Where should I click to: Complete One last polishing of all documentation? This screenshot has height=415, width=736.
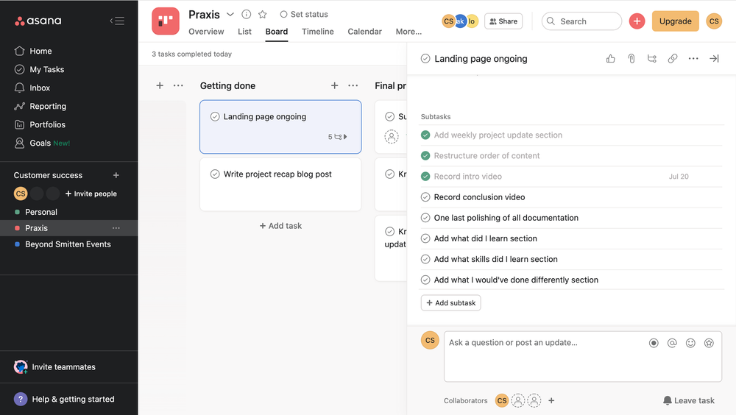(425, 218)
